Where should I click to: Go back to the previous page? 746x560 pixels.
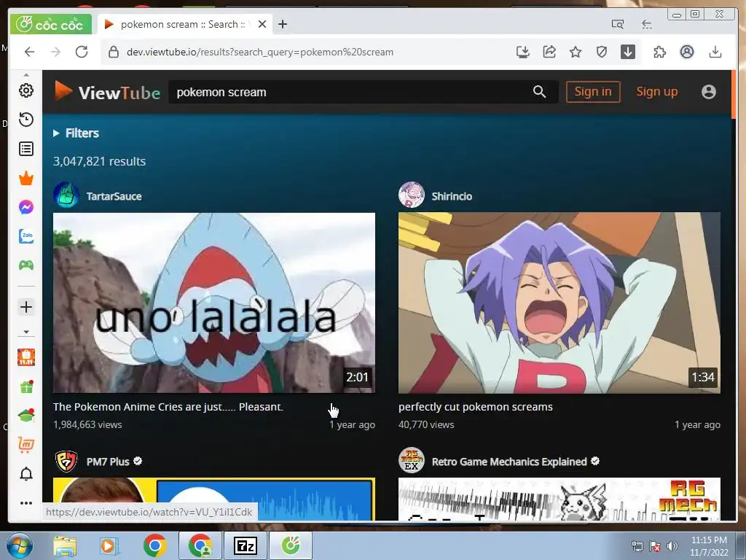tap(29, 52)
